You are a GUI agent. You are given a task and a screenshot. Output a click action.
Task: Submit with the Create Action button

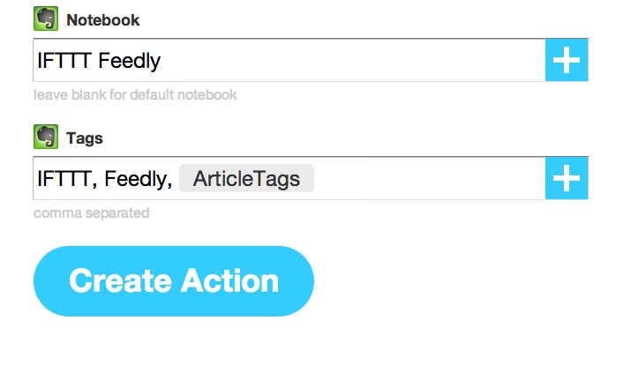(174, 281)
